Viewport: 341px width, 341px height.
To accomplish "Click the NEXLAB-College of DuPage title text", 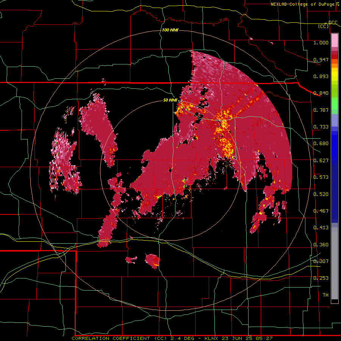I will (302, 4).
